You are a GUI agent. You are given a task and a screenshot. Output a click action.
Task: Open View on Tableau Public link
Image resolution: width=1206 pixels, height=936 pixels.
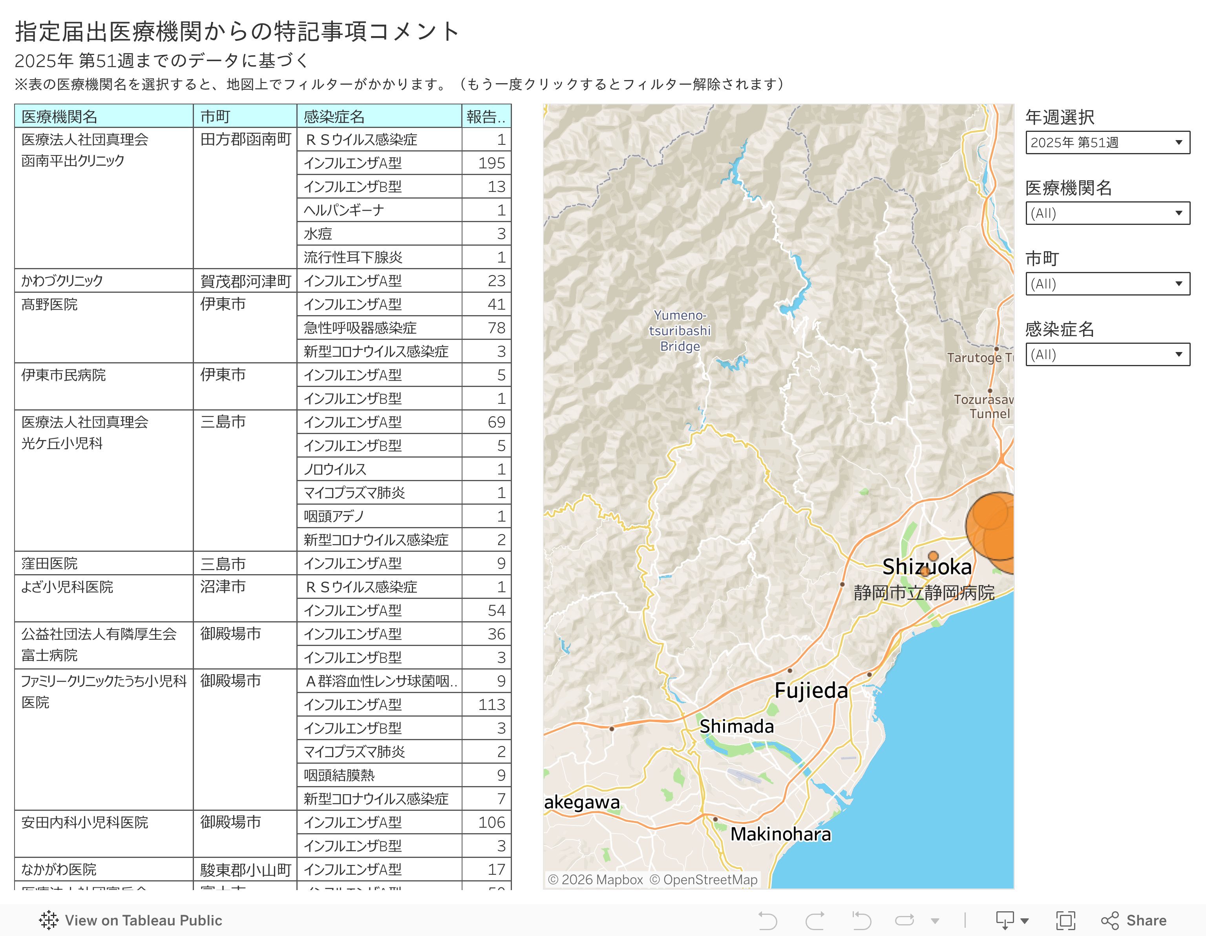(143, 921)
